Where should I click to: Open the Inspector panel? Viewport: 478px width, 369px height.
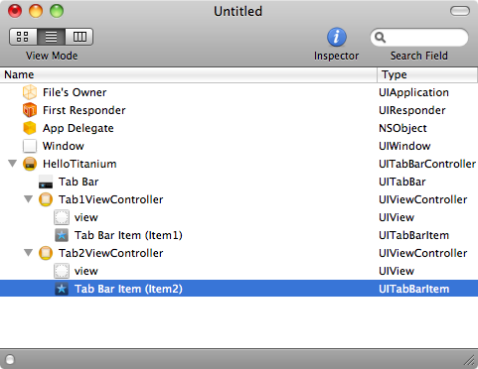point(336,37)
